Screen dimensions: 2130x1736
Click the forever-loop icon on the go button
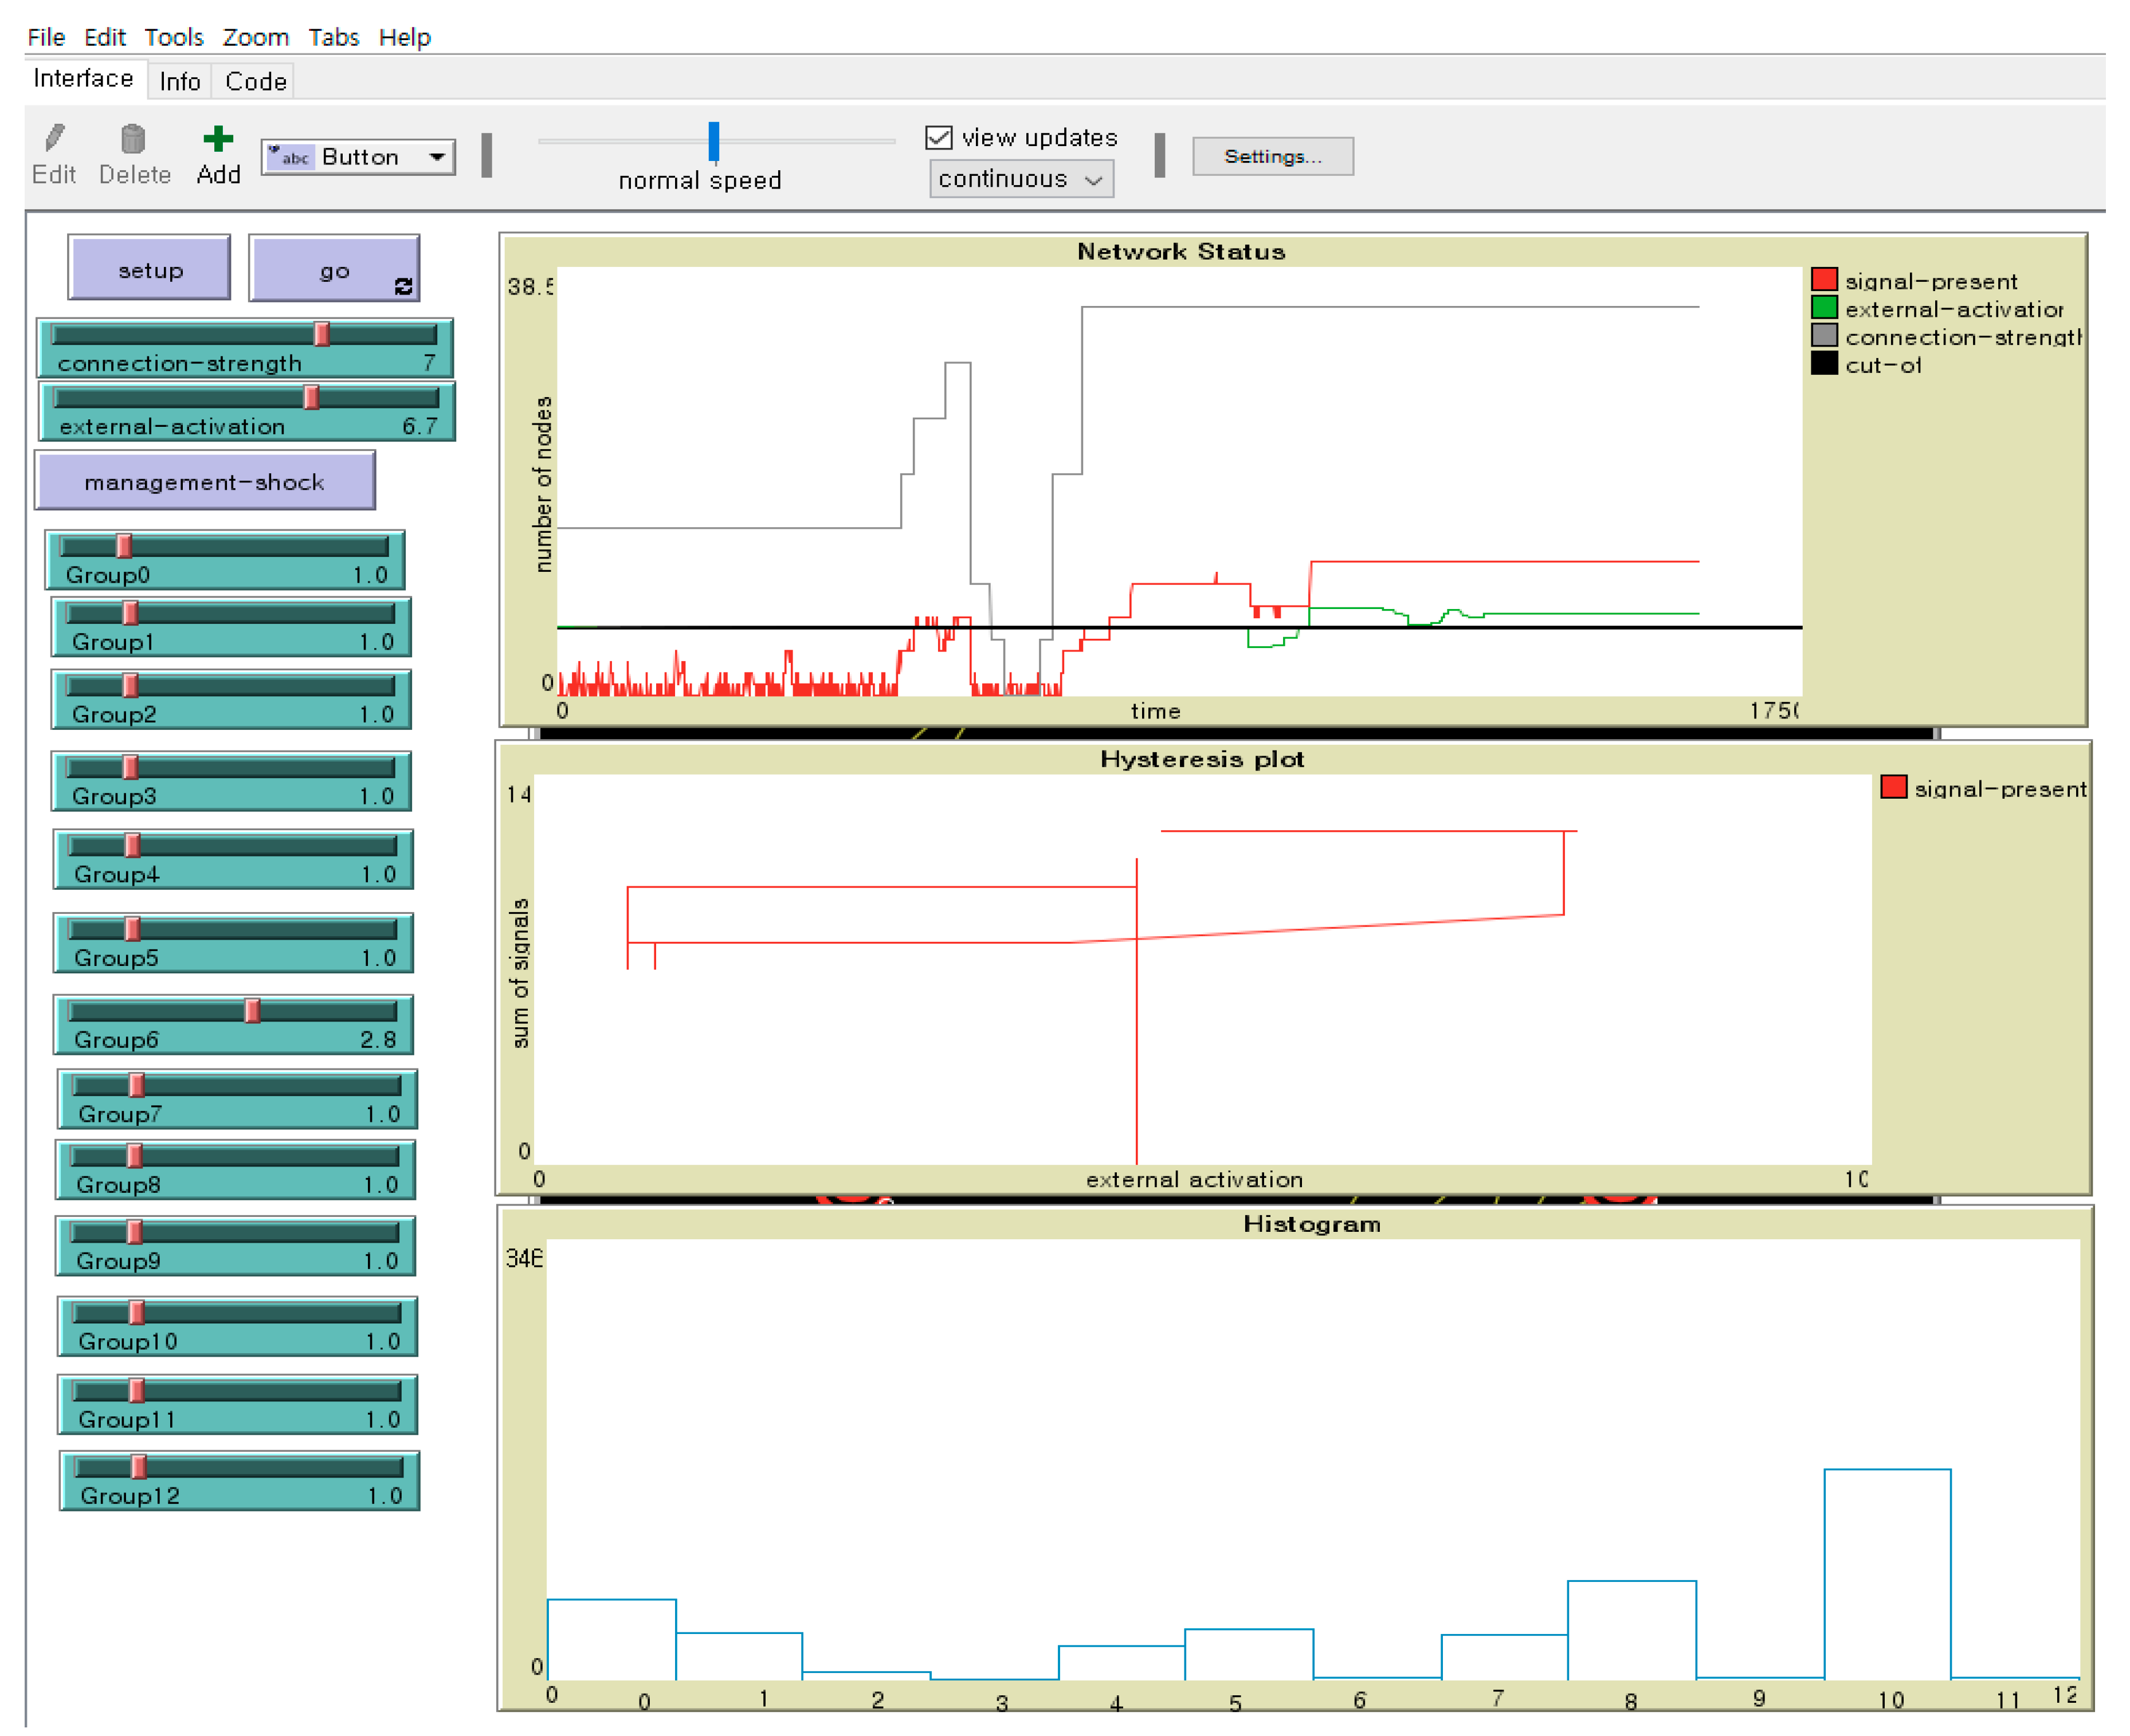pos(403,287)
